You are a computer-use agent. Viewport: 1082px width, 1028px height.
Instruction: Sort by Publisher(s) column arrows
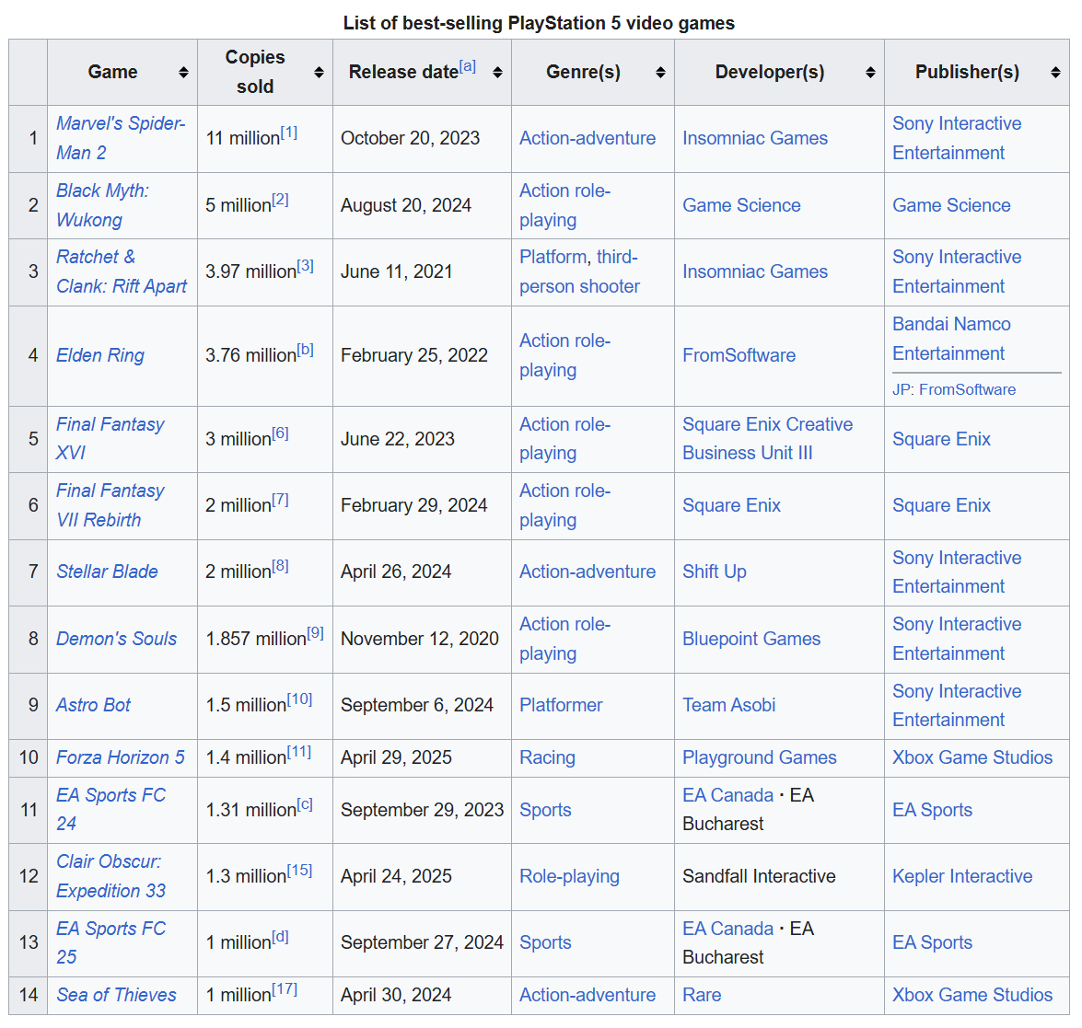[1055, 73]
